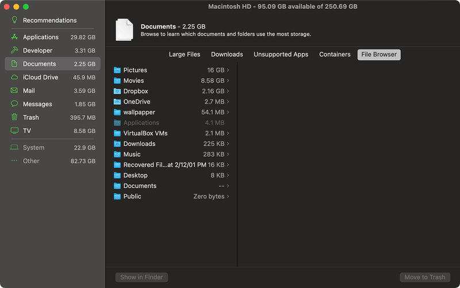Click the Show in Finder button
Image resolution: width=460 pixels, height=288 pixels.
(x=141, y=277)
